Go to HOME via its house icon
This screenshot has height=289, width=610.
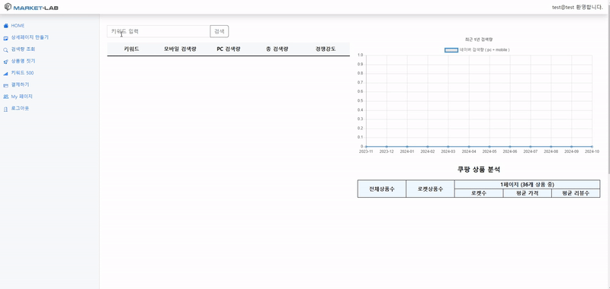(5, 26)
